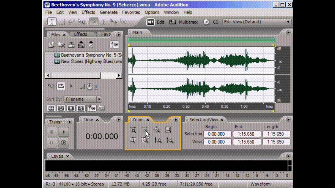Click the Play to End circled button
This screenshot has width=335, height=188.
(x=63, y=143)
